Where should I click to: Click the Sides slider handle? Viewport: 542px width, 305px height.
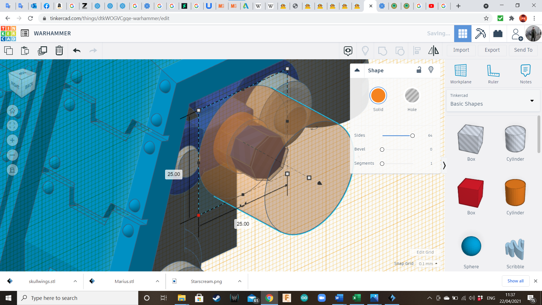(x=412, y=136)
